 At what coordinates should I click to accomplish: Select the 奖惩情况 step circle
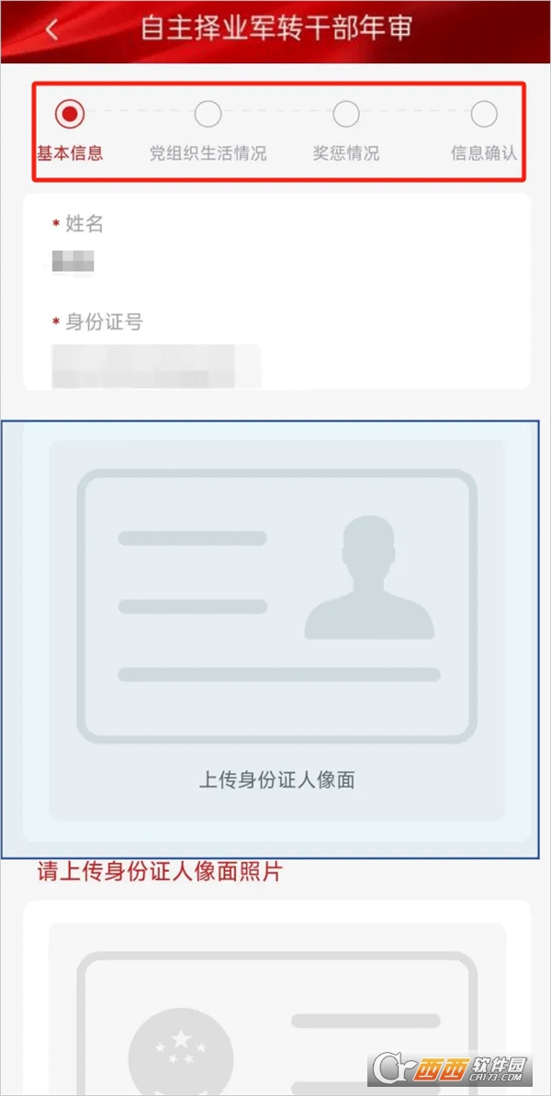pyautogui.click(x=346, y=114)
